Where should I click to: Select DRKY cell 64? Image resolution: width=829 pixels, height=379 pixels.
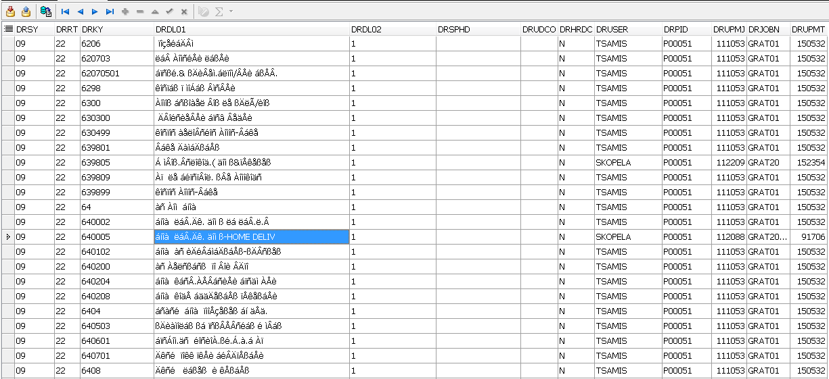pyautogui.click(x=116, y=207)
